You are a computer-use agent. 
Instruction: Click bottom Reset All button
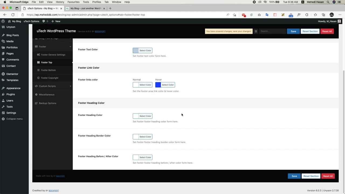tap(328, 176)
